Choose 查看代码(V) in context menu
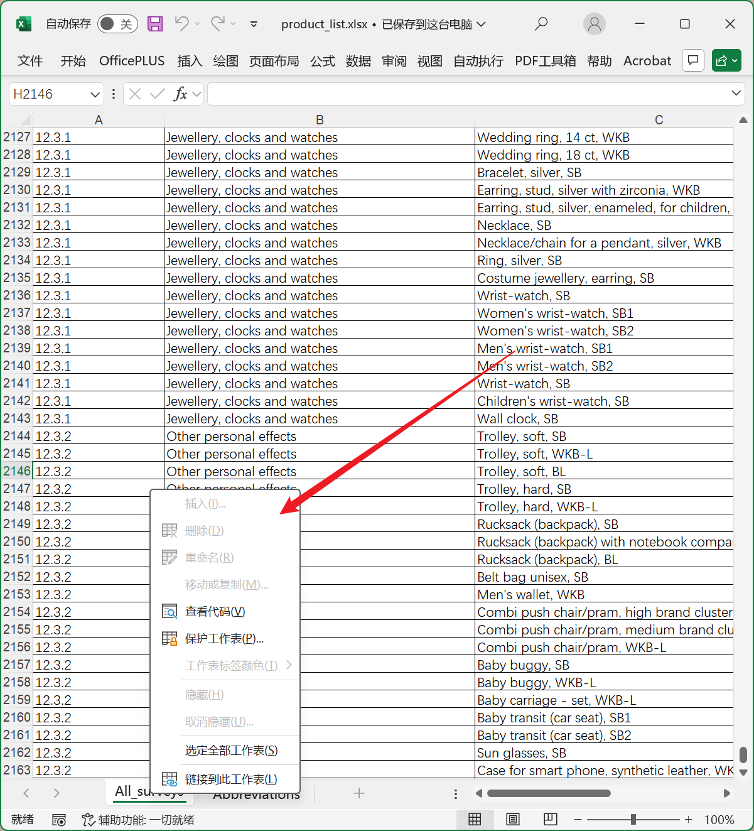Image resolution: width=754 pixels, height=831 pixels. (215, 611)
